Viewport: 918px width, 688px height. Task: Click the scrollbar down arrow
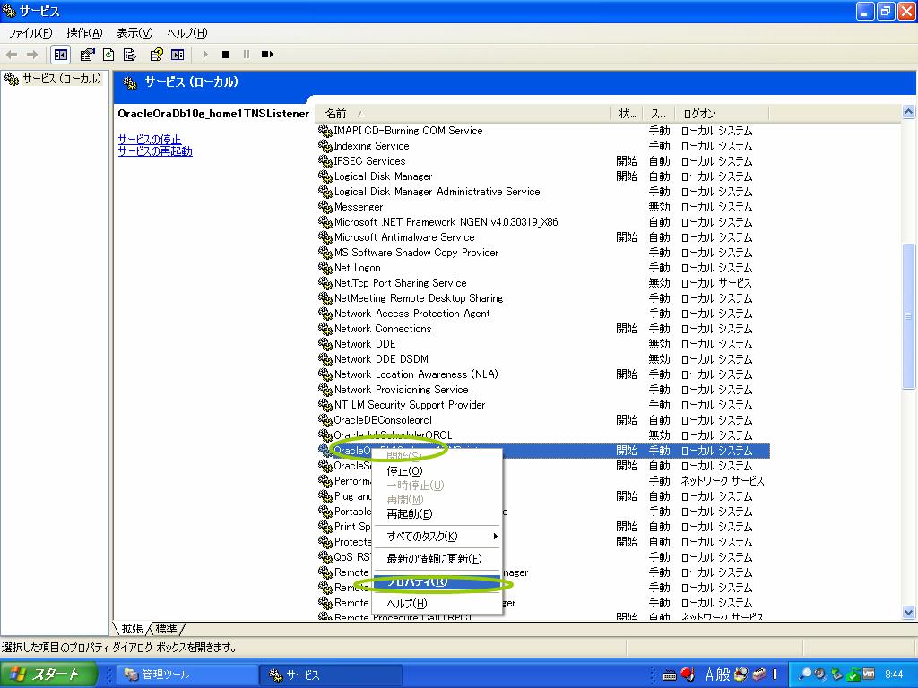pyautogui.click(x=909, y=613)
